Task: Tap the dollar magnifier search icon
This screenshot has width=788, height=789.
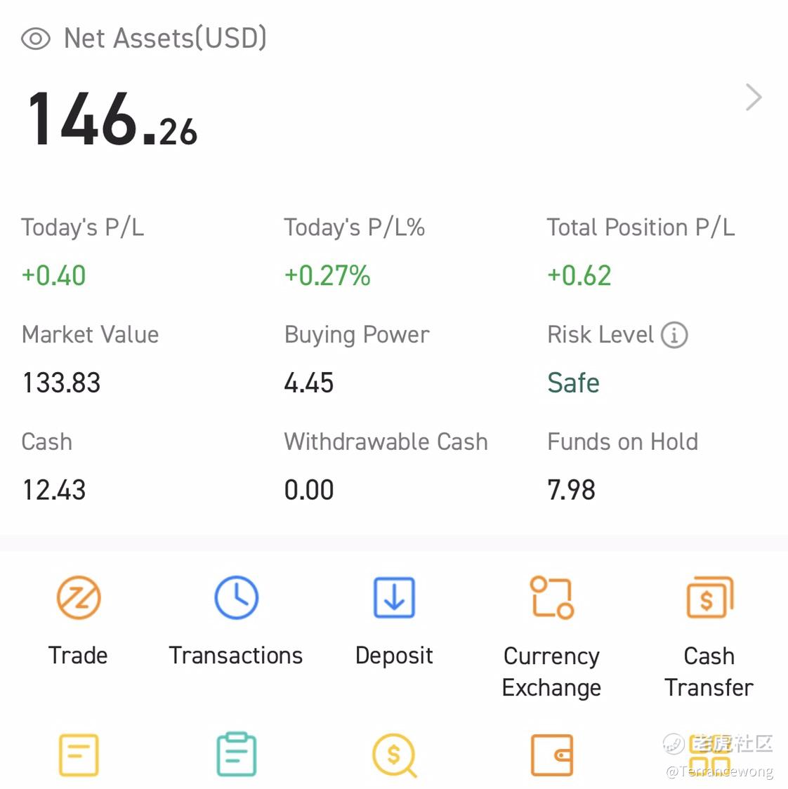Action: tap(394, 755)
